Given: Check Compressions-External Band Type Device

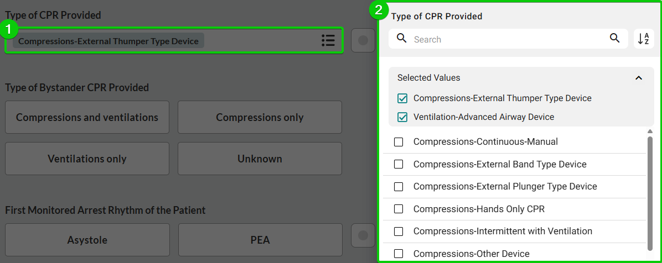Looking at the screenshot, I should 399,164.
